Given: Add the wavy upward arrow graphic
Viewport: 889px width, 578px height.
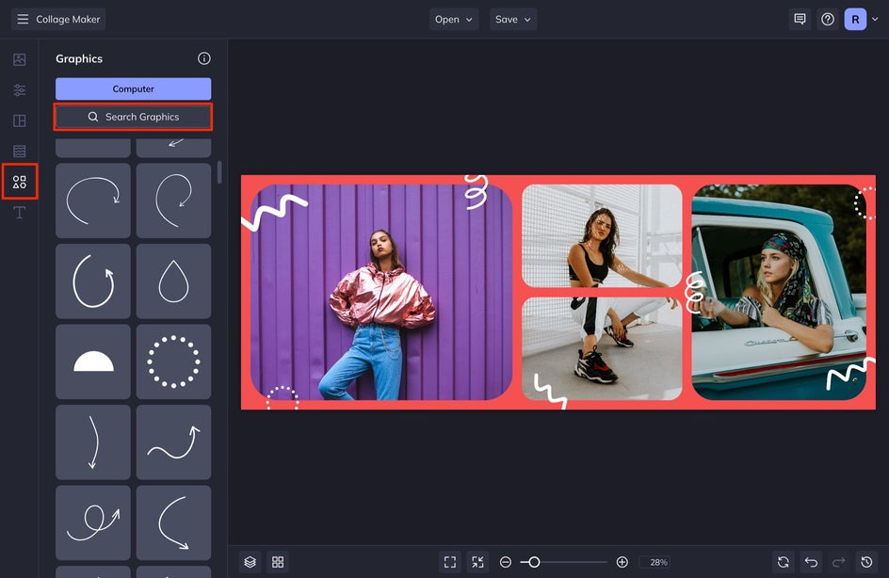Looking at the screenshot, I should pos(173,442).
